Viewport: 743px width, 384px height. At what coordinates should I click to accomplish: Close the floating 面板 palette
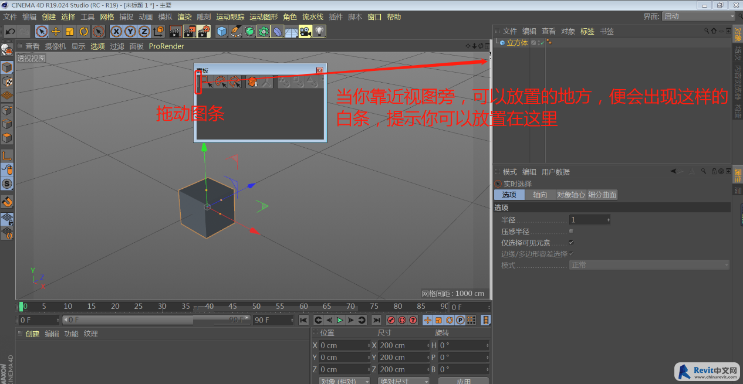point(320,70)
